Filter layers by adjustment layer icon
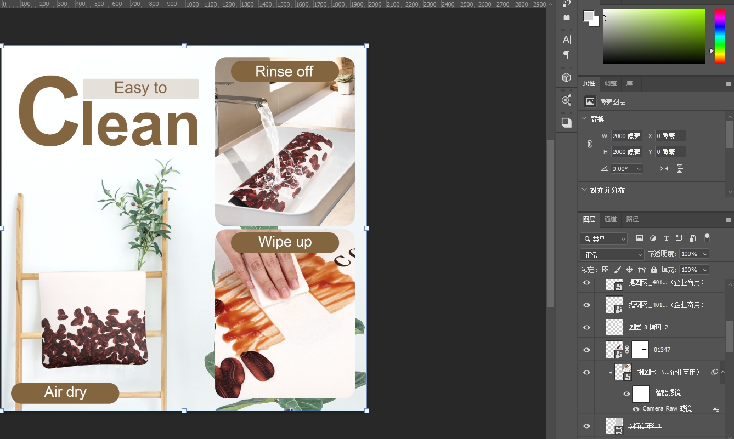734x439 pixels. (x=653, y=238)
